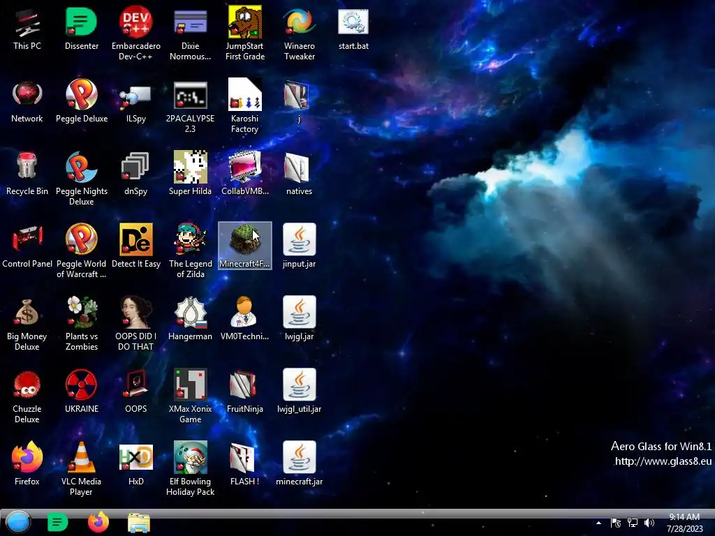The image size is (715, 536).
Task: Open the taskbar clock and date
Action: [684, 523]
